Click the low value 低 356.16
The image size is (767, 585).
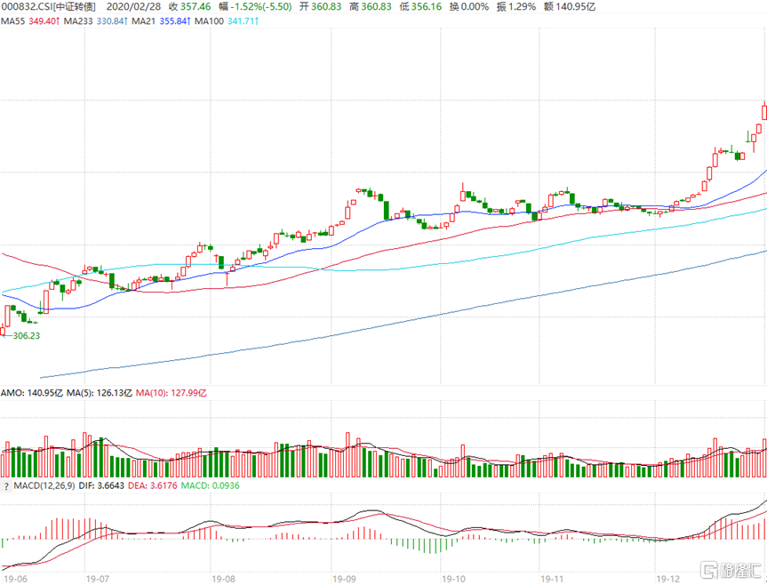point(420,7)
